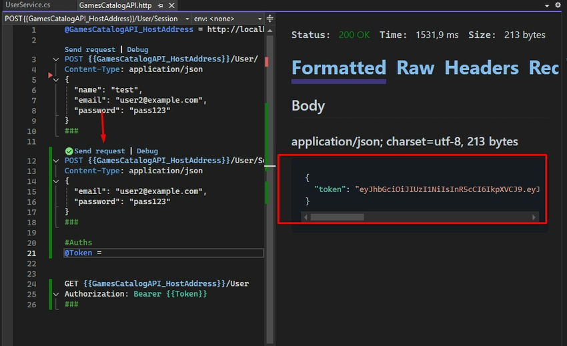Click the green success checkmark beside Send request
Image resolution: width=567 pixels, height=346 pixels.
[x=69, y=151]
